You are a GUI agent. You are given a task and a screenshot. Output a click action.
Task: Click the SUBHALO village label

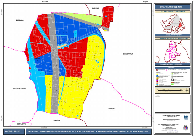pyautogui.click(x=95, y=8)
